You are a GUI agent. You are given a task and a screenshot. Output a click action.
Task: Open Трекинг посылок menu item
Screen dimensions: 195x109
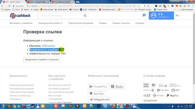pos(121,23)
